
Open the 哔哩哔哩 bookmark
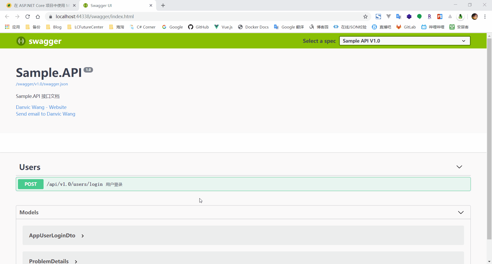tap(433, 27)
